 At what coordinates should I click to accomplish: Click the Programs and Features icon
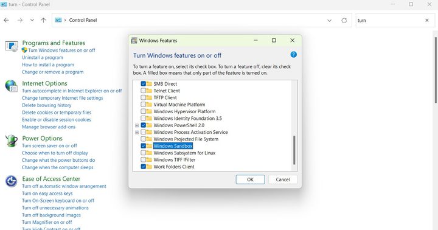point(12,46)
